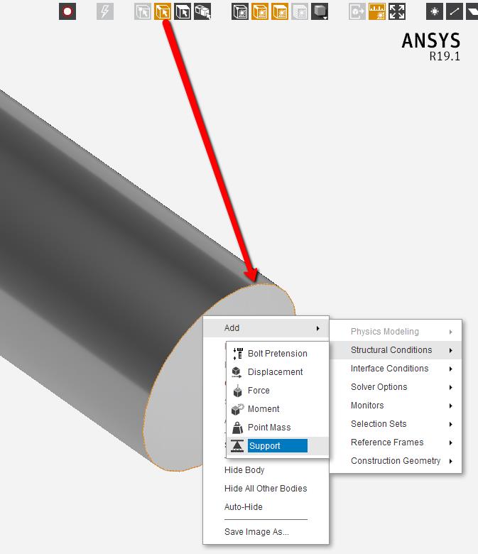Click the Moment rotating cube icon
The height and width of the screenshot is (554, 478).
pos(237,409)
